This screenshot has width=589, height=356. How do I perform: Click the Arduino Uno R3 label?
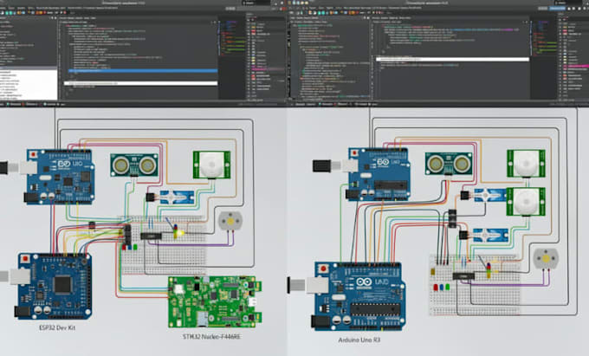359,340
